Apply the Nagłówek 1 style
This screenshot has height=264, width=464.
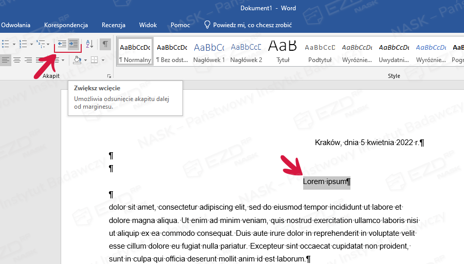coord(209,52)
